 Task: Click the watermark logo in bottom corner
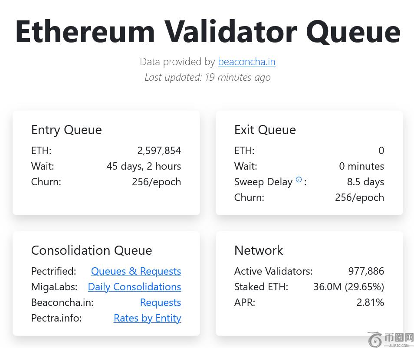click(390, 339)
